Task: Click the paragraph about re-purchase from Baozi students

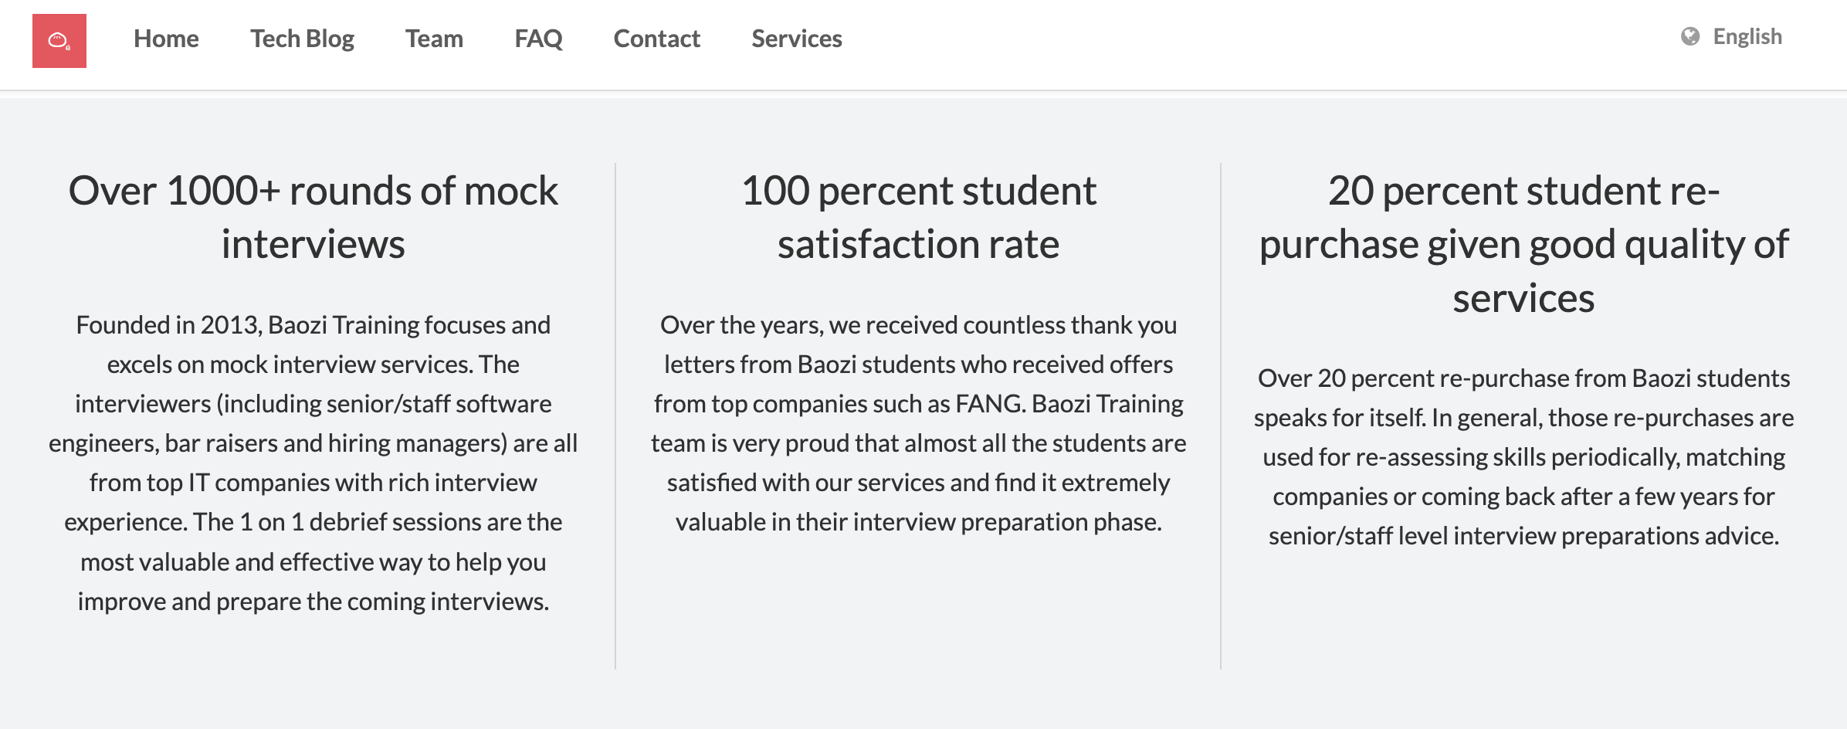Action: click(x=1523, y=456)
